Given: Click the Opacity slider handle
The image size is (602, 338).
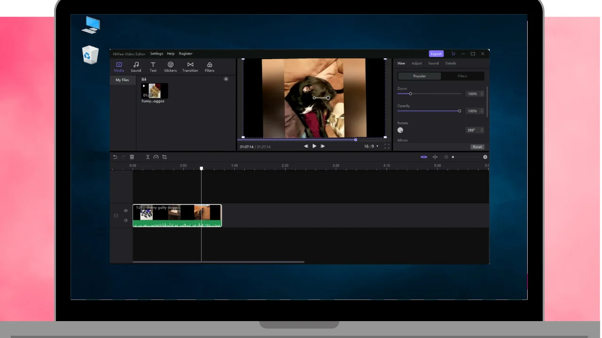Looking at the screenshot, I should tap(459, 111).
